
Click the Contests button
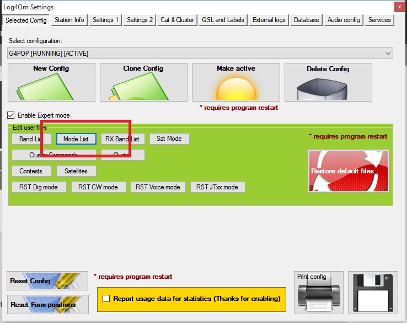(x=31, y=171)
